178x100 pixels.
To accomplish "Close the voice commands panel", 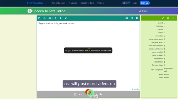I will point(173,18).
